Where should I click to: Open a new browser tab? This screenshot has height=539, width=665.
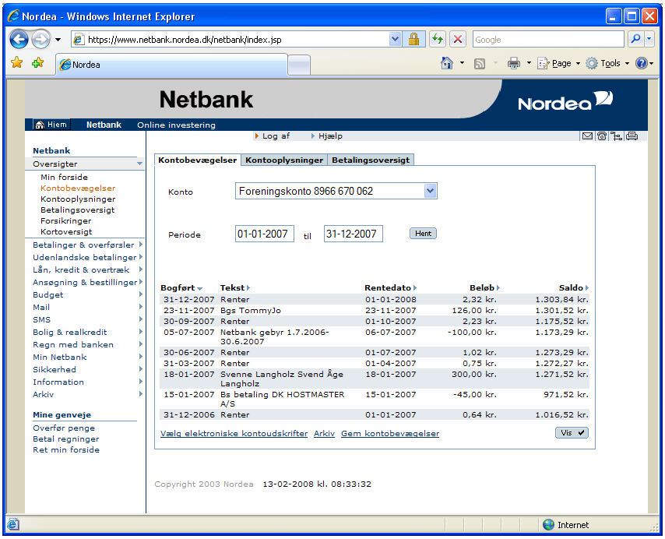[299, 65]
